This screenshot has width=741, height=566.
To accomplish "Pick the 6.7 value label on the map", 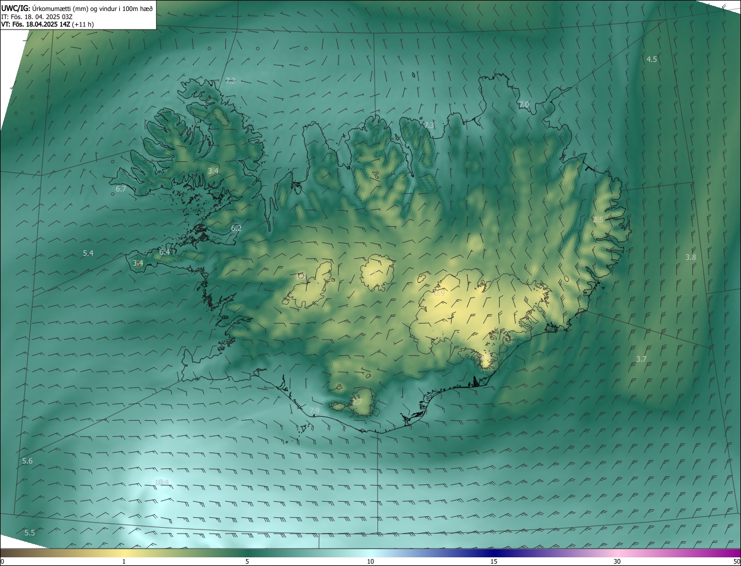I will 120,189.
